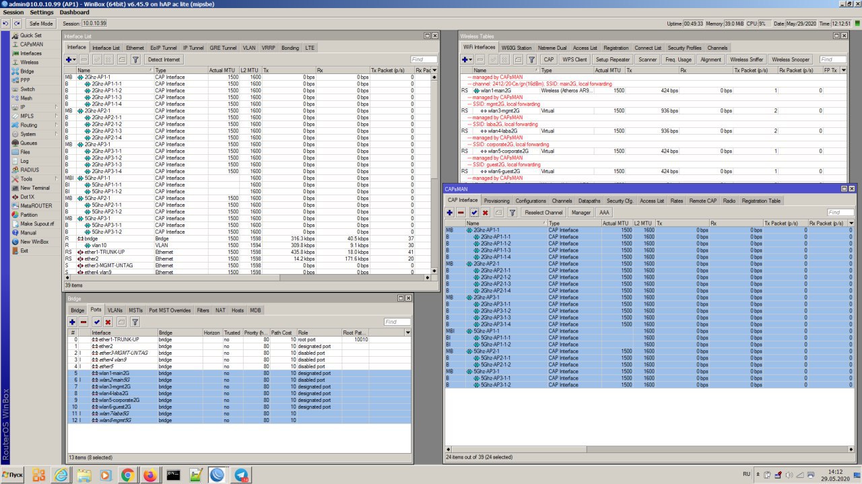The image size is (862, 484).
Task: Click filter icon in CAPsMAN window
Action: (512, 212)
